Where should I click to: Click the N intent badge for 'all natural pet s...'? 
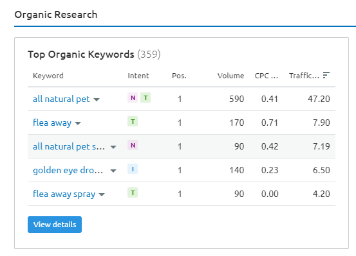pos(133,145)
